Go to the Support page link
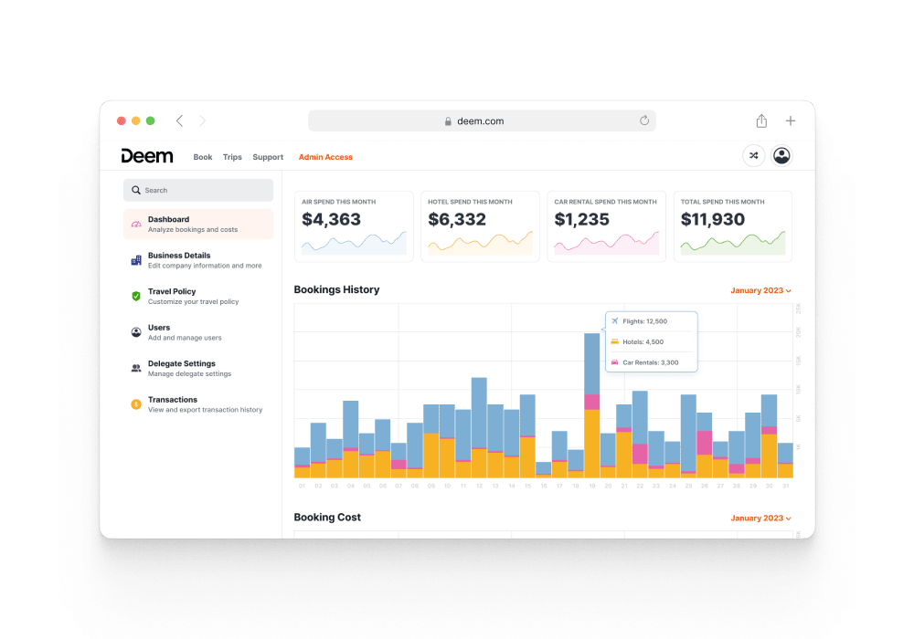The width and height of the screenshot is (914, 639). (268, 157)
